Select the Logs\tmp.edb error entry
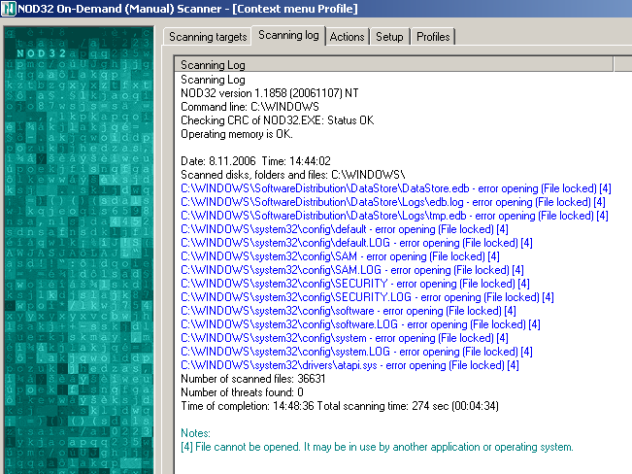Viewport: 632px width, 474px height. [394, 216]
